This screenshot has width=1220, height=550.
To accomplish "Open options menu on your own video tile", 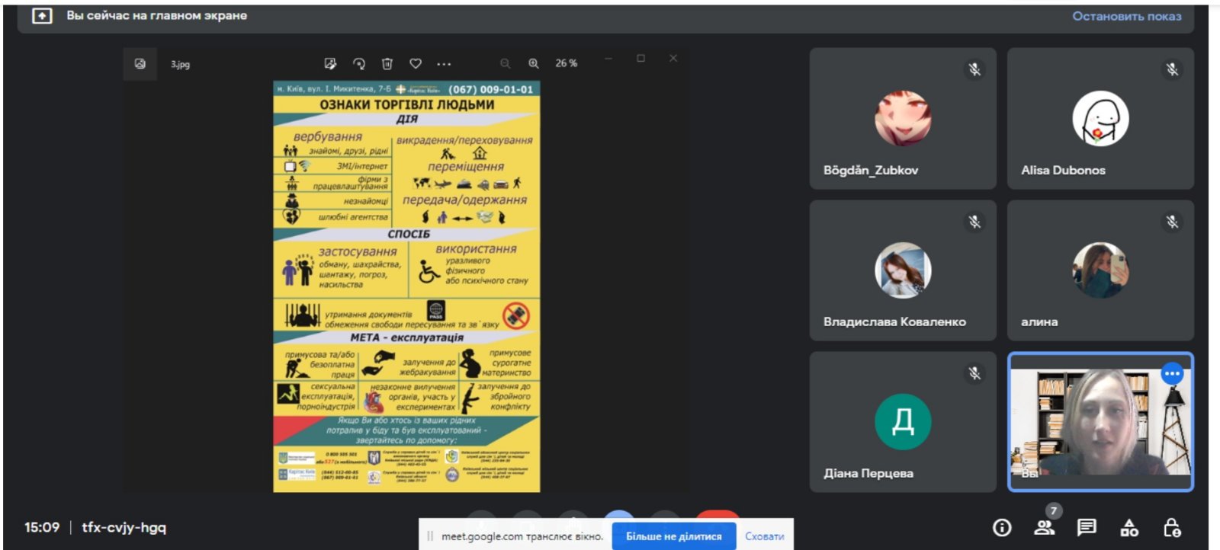I will [x=1172, y=373].
